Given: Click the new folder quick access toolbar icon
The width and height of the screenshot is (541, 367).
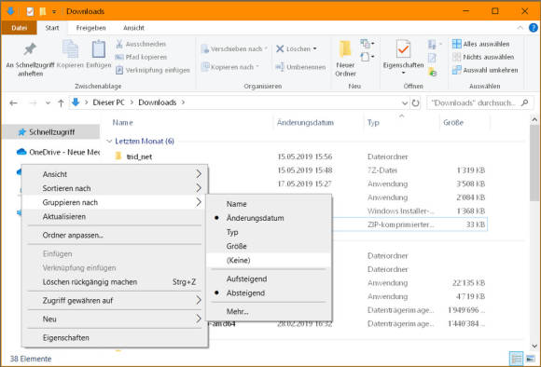Looking at the screenshot, I should click(43, 11).
